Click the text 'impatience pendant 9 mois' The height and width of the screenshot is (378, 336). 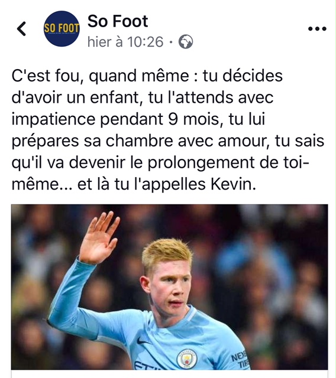coord(115,119)
